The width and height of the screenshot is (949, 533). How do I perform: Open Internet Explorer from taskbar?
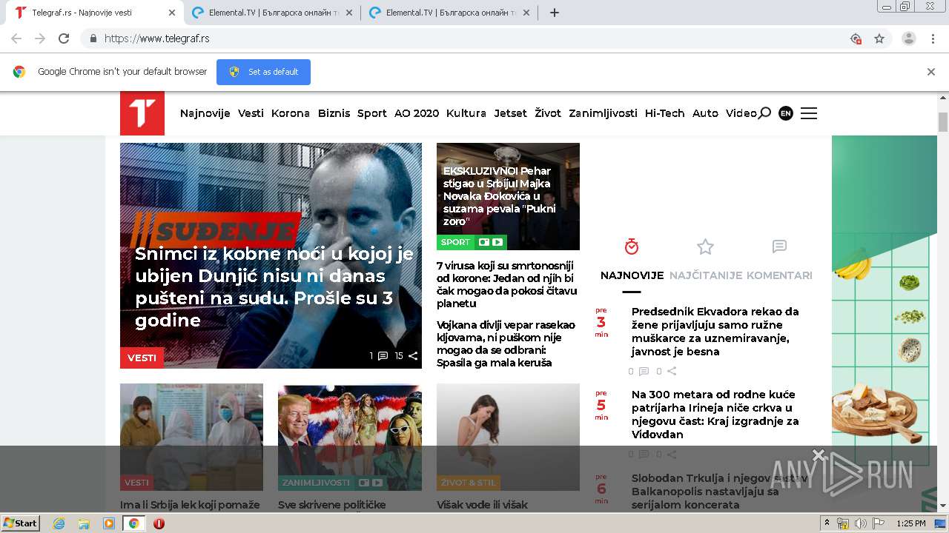(59, 523)
